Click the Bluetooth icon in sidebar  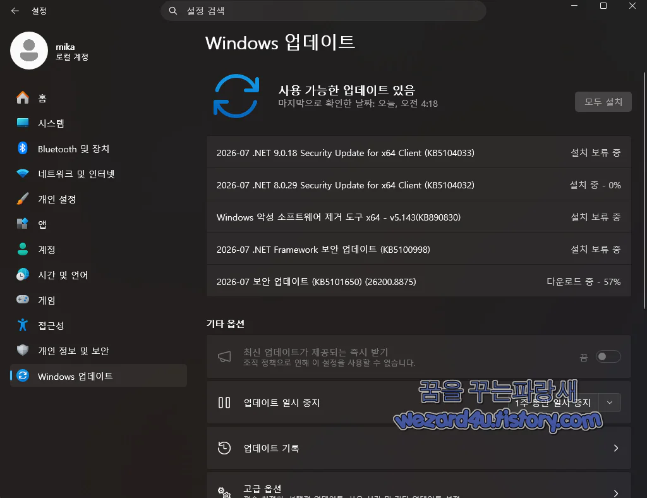pyautogui.click(x=23, y=149)
